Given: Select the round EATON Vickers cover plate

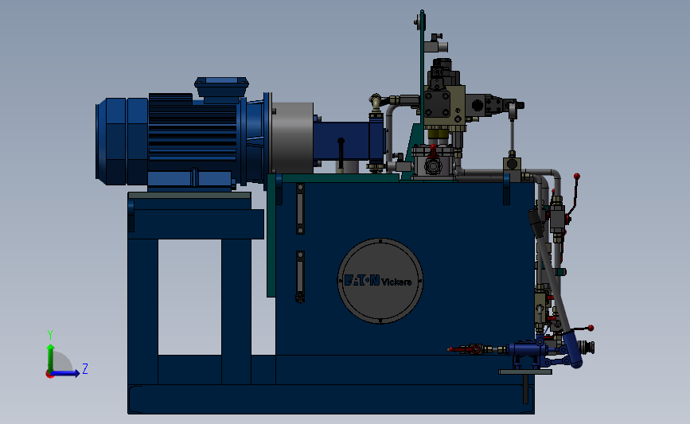Looking at the screenshot, I should point(380,281).
